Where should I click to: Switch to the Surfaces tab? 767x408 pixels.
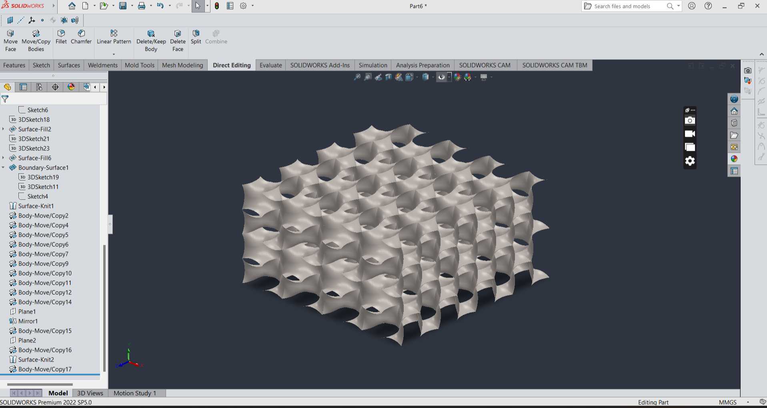pos(69,65)
